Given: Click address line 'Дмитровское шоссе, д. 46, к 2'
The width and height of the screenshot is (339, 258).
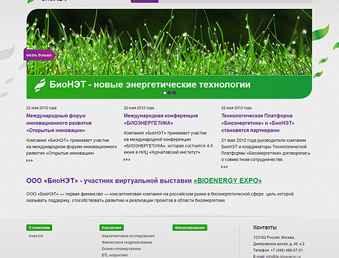Looking at the screenshot, I should coord(279,244).
